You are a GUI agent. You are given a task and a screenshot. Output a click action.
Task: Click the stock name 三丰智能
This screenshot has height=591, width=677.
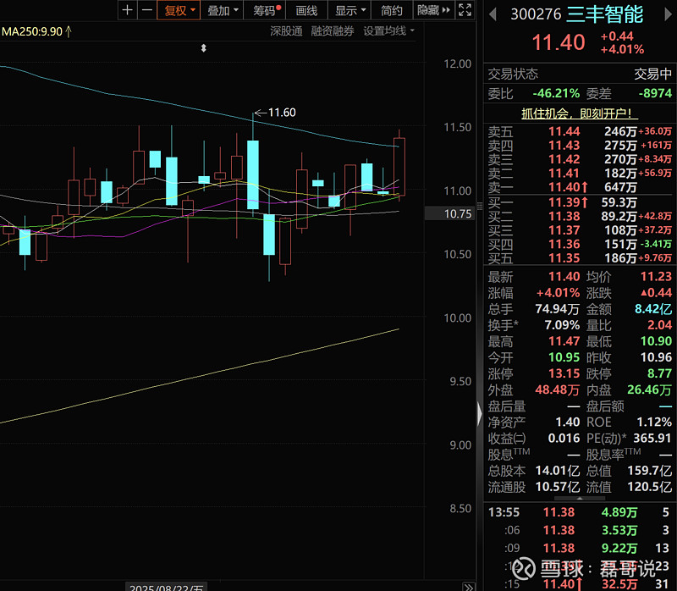[604, 14]
